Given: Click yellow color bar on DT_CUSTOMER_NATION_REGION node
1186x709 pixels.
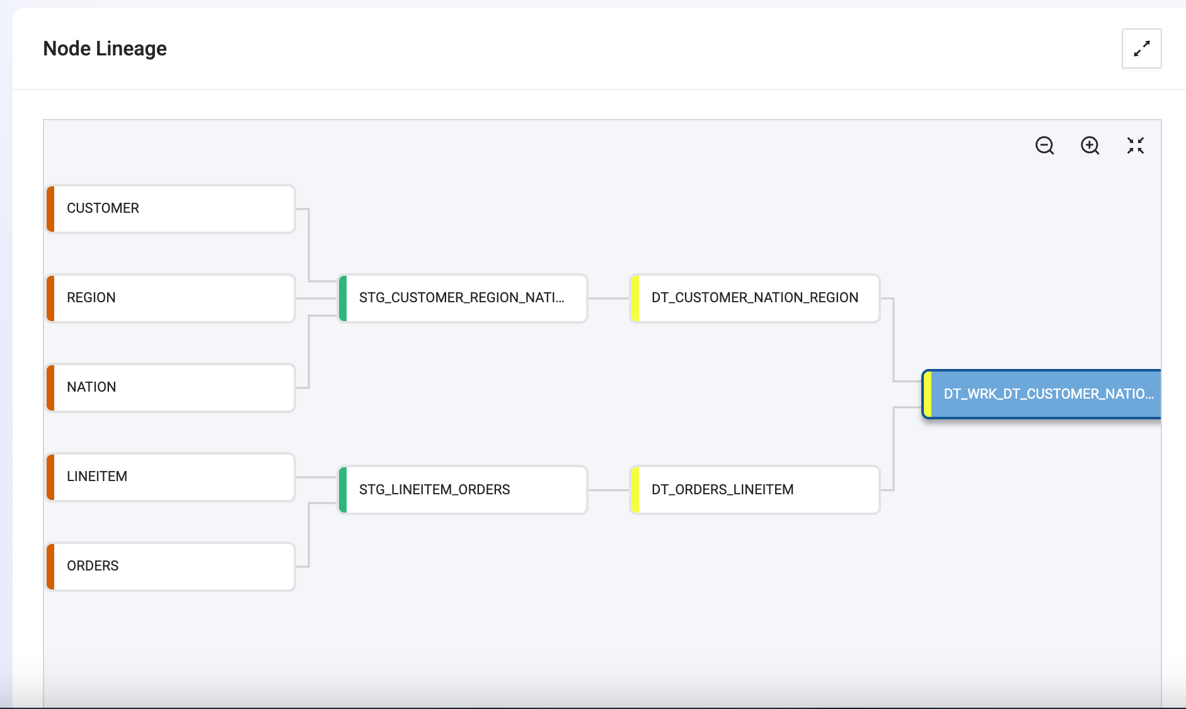Looking at the screenshot, I should pos(635,298).
